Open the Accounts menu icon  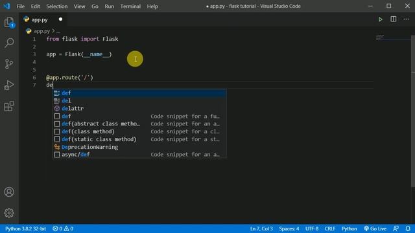[9, 192]
